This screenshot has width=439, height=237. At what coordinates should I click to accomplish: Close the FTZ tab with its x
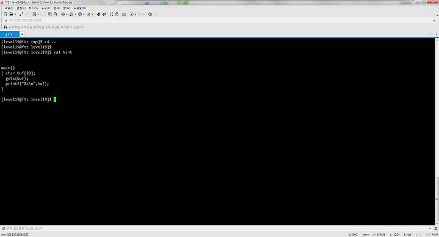tap(16, 34)
